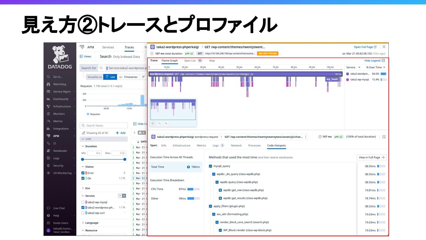Image resolution: width=426 pixels, height=240 pixels.
Task: Click the Duration slider minimum handle
Action: point(83,159)
